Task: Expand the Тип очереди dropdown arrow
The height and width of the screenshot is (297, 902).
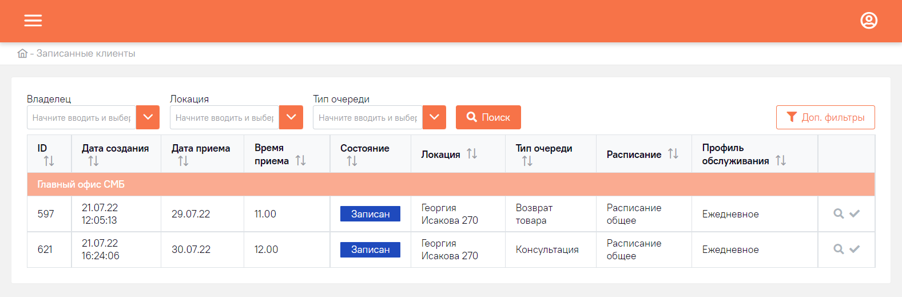Action: point(434,117)
